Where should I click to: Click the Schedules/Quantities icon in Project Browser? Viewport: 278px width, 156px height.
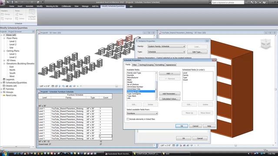[4, 83]
